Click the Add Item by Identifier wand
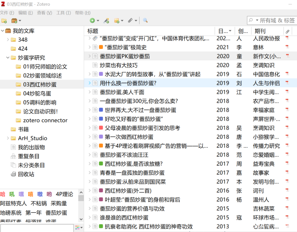297x232 pixels. 106,20
